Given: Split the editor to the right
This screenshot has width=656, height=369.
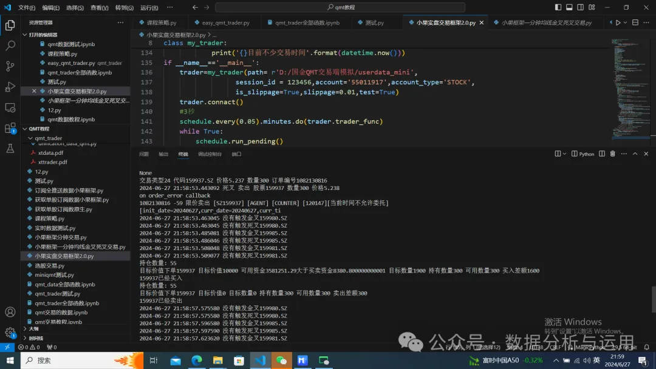Looking at the screenshot, I should [635, 22].
